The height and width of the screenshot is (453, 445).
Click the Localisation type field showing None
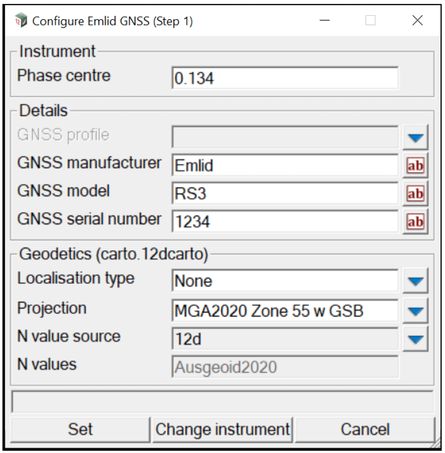pos(285,280)
